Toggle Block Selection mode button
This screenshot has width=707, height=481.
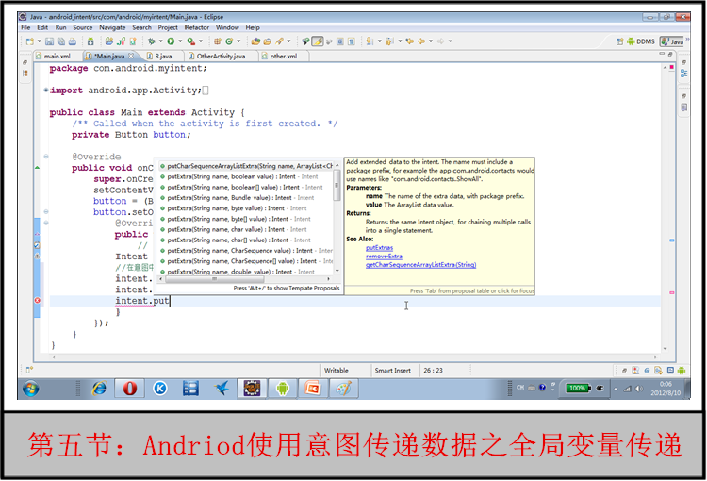coord(340,41)
